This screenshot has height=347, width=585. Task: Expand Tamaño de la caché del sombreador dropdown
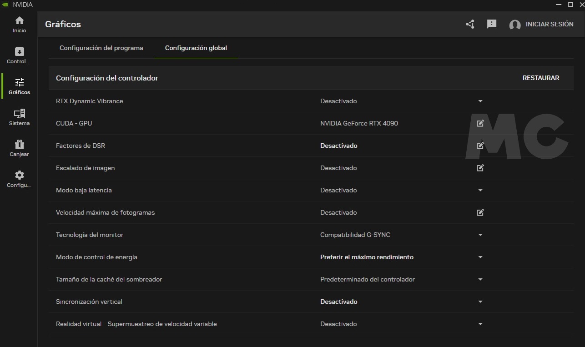point(480,279)
